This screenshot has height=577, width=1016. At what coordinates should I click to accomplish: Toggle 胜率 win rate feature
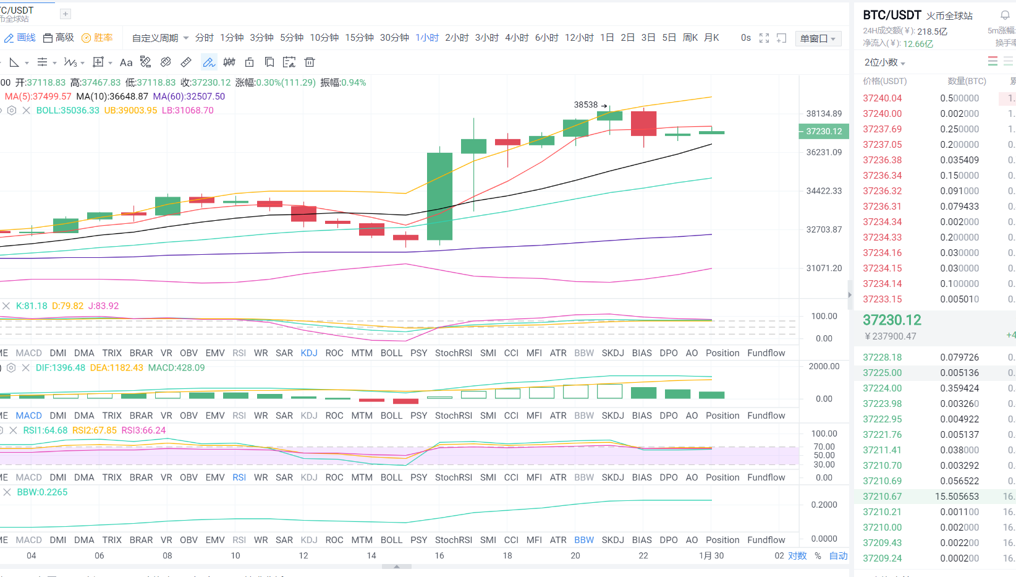97,38
